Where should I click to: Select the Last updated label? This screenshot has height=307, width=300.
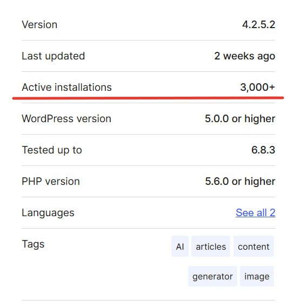tap(54, 56)
